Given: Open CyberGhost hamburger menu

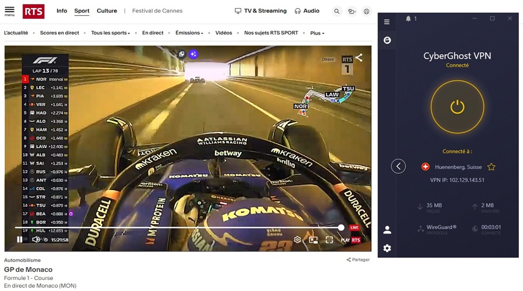Looking at the screenshot, I should click(387, 22).
